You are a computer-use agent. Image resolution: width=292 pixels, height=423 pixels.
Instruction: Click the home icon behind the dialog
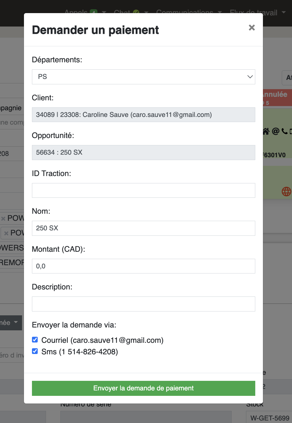coord(266,131)
